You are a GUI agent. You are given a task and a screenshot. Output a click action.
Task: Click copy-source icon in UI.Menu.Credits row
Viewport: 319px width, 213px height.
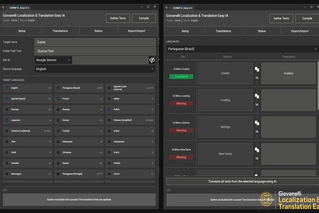pos(257,69)
